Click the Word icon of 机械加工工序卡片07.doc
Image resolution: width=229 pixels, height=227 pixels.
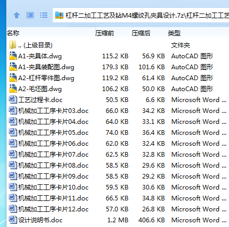tap(13, 154)
